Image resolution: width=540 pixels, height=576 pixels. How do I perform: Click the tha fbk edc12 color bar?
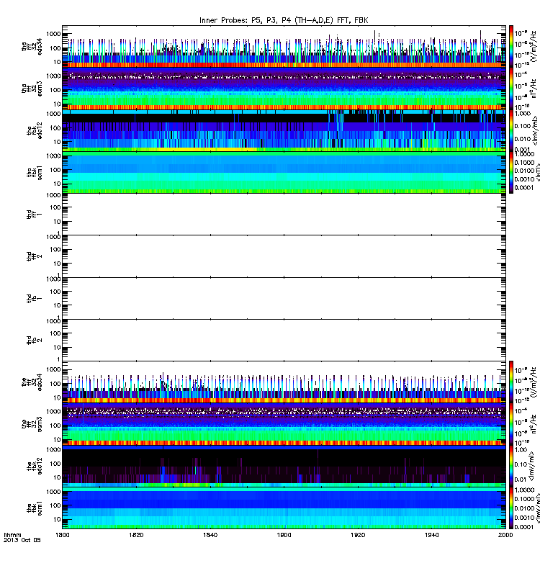511,130
